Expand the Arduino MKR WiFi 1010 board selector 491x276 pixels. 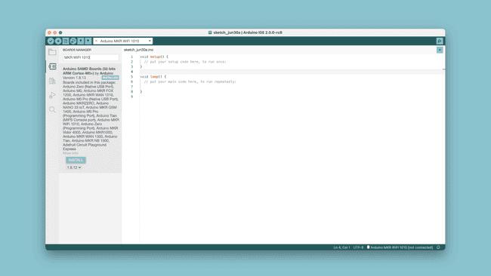tap(123, 41)
